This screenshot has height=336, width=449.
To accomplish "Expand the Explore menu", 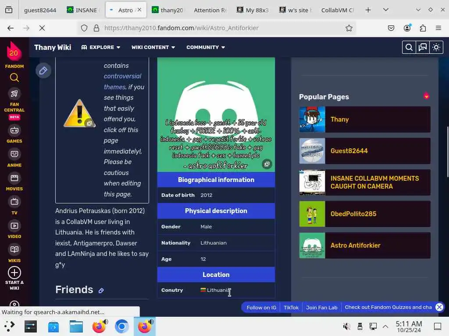I will [100, 47].
